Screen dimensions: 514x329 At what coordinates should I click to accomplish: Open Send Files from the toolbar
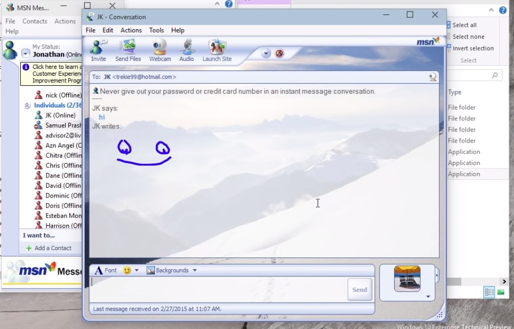pos(128,50)
